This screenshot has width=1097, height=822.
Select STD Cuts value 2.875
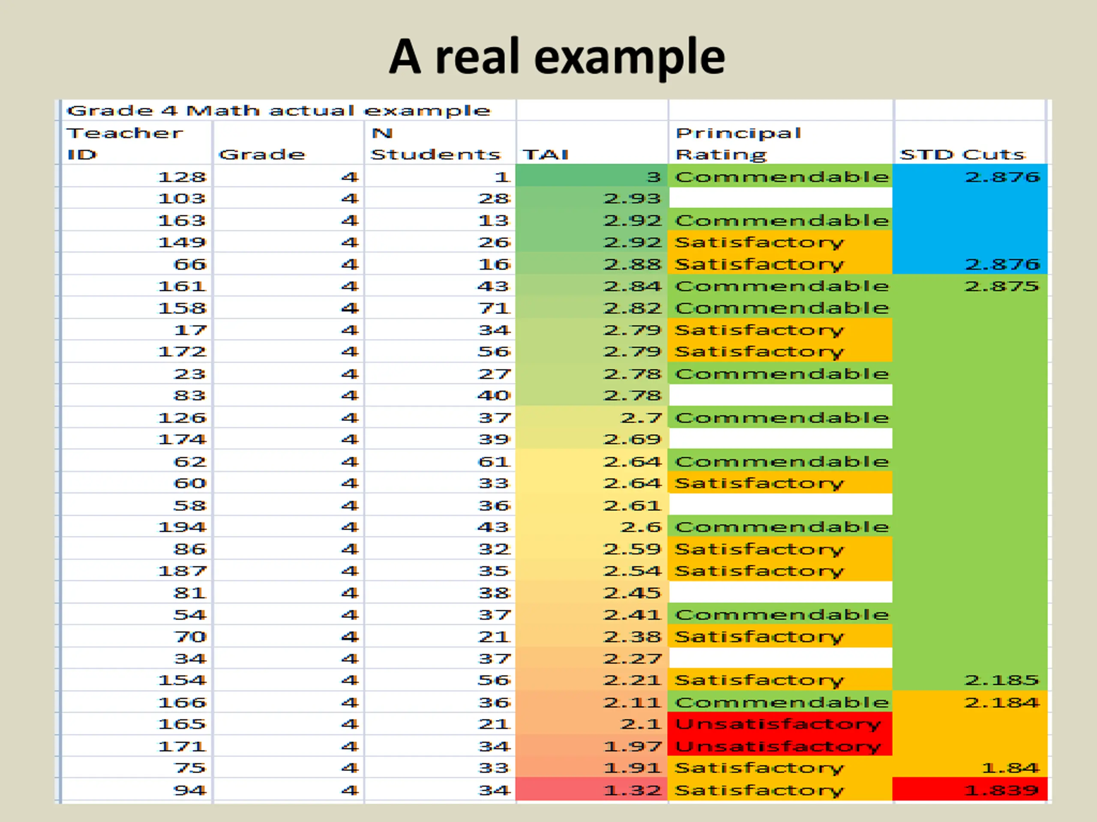tap(970, 286)
